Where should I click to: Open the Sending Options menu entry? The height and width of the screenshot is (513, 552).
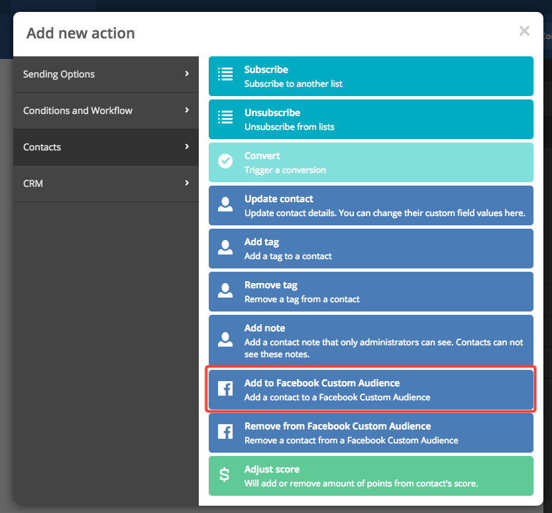click(106, 74)
